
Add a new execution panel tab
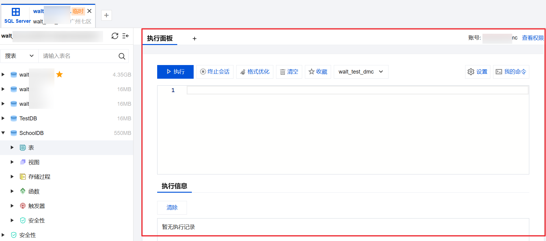tap(195, 39)
